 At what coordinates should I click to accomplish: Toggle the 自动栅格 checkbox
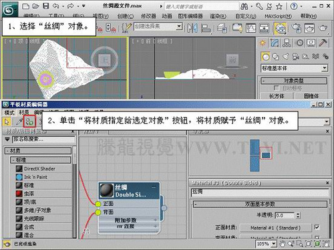[x=276, y=88]
